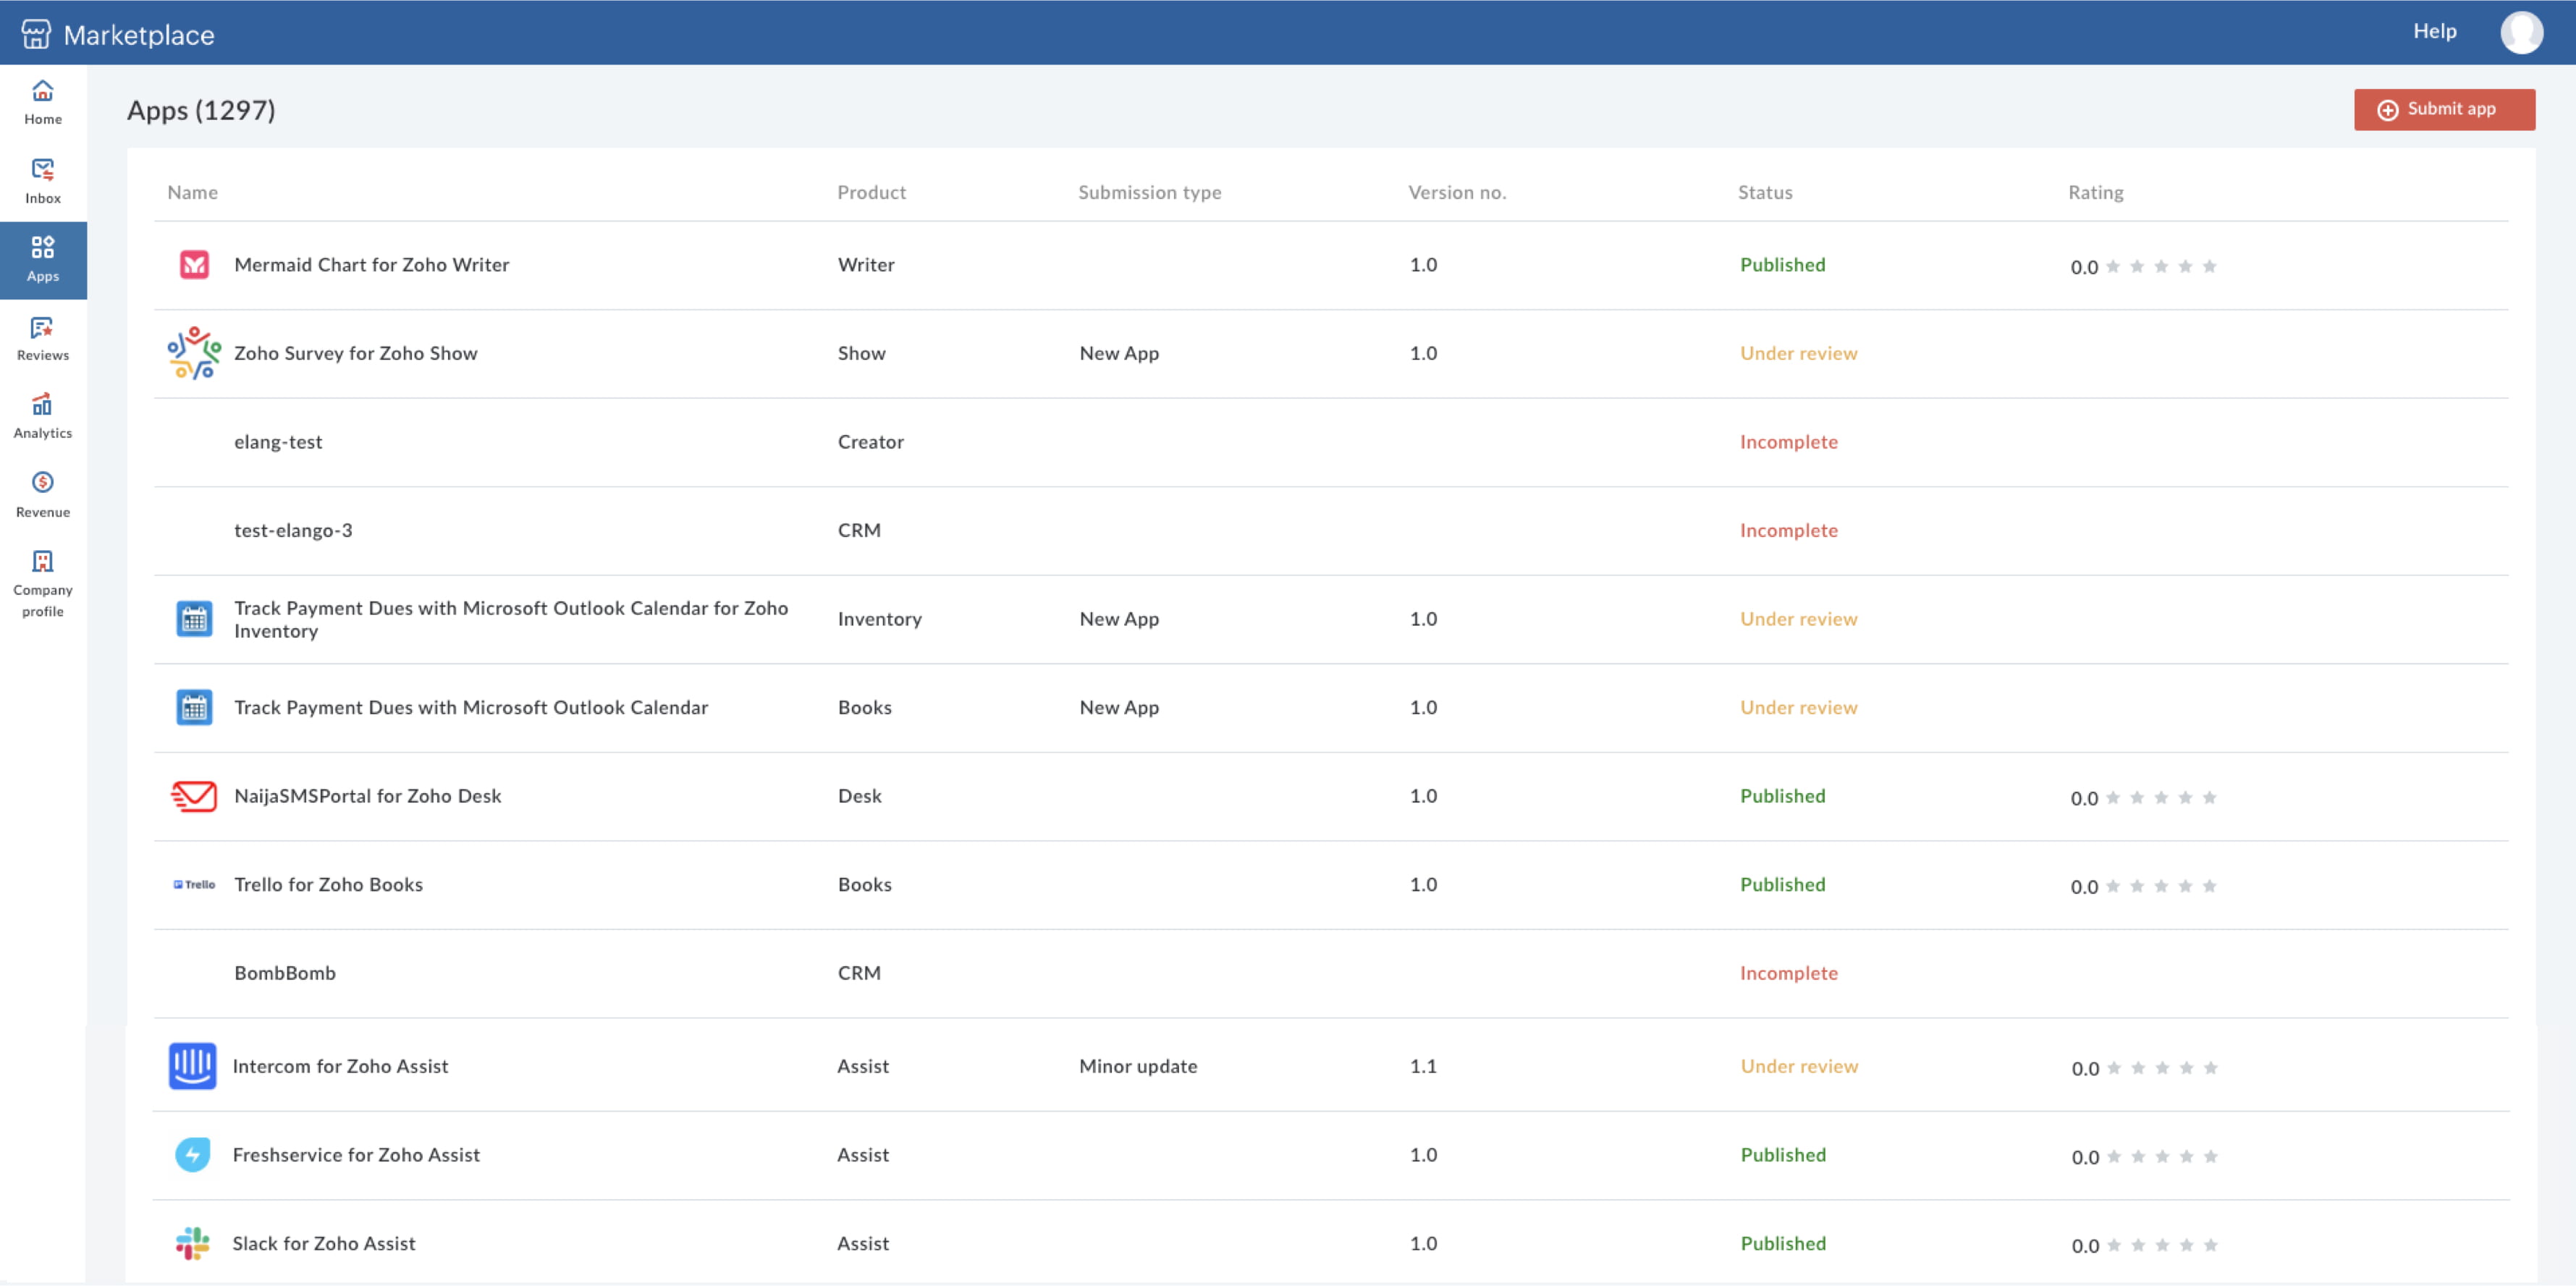Click Published status of Mermaid Chart

[x=1783, y=265]
